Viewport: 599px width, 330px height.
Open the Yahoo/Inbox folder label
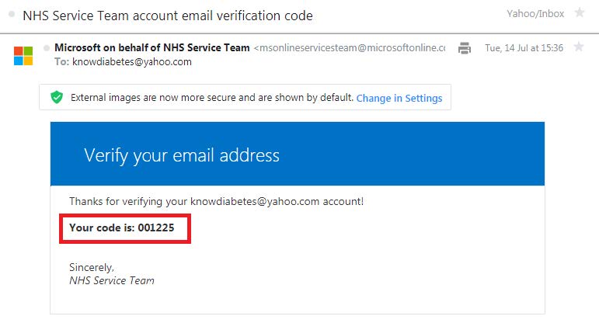pyautogui.click(x=535, y=14)
